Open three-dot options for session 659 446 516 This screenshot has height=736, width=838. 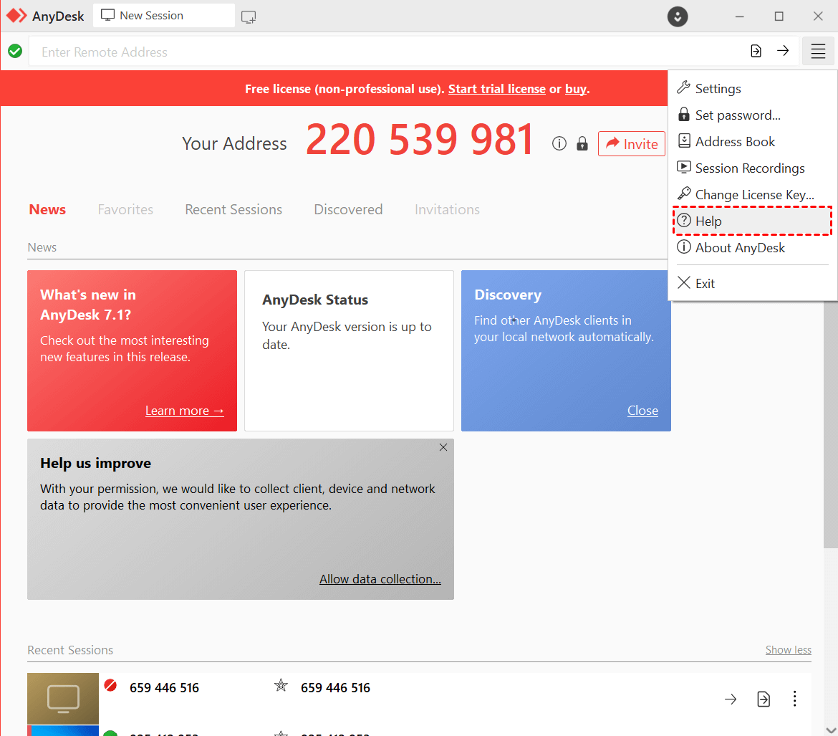click(794, 699)
